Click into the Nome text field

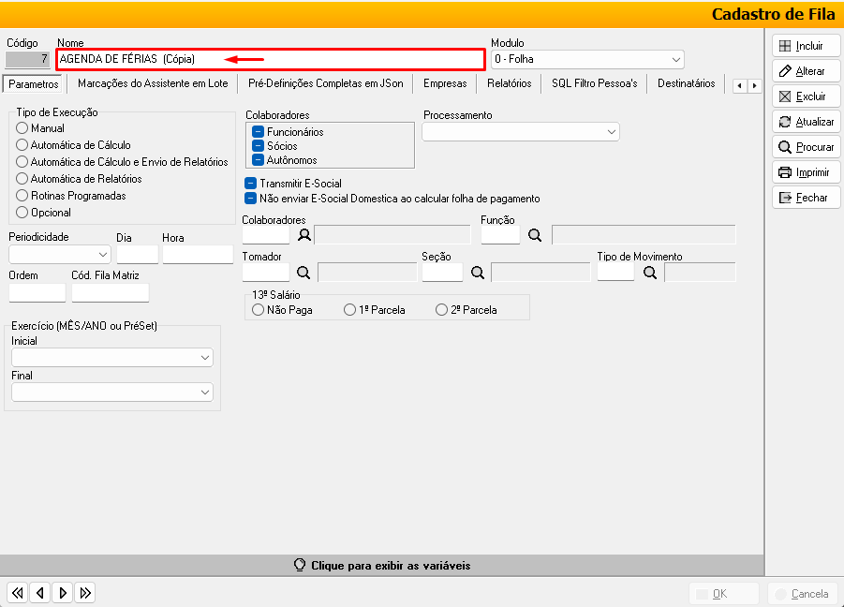(x=270, y=59)
